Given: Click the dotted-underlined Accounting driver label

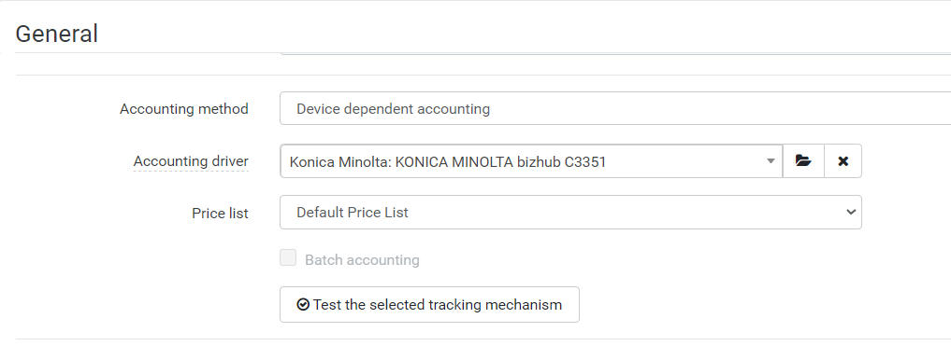Looking at the screenshot, I should (191, 161).
